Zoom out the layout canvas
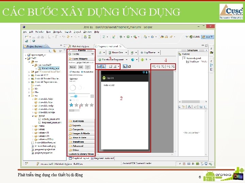Image resolution: width=245 pixels, height=183 pixels. point(168,66)
